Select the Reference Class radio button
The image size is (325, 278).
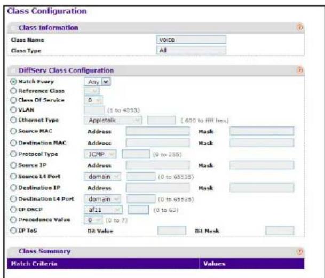point(13,91)
